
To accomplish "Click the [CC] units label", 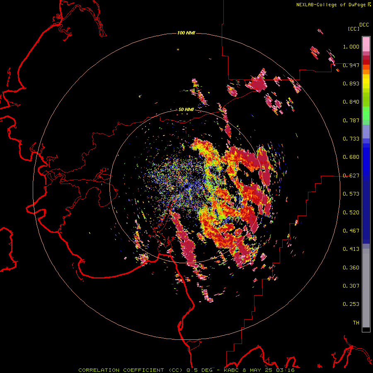I will pyautogui.click(x=354, y=29).
